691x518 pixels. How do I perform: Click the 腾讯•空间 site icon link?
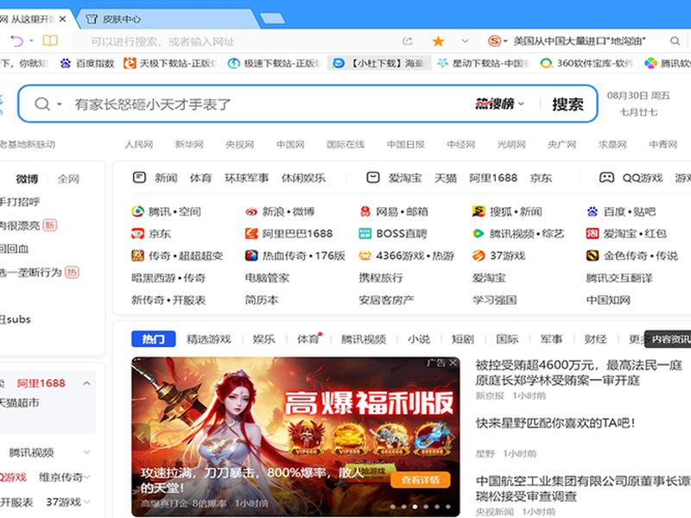point(166,212)
